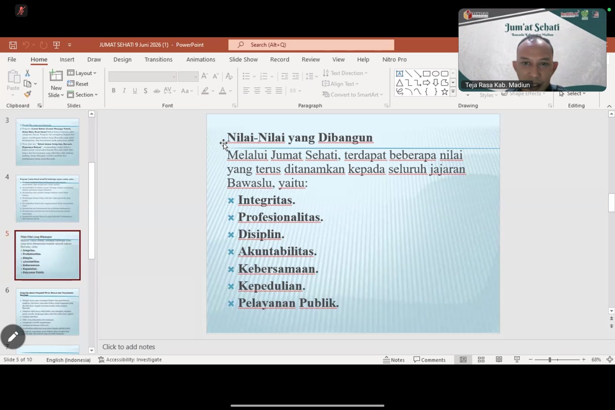This screenshot has width=615, height=410.
Task: Toggle Italic formatting
Action: coord(124,91)
